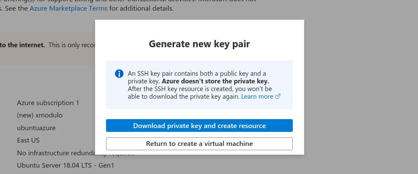Click the 'able to download the private key again' line
The width and height of the screenshot is (418, 174).
click(x=183, y=97)
